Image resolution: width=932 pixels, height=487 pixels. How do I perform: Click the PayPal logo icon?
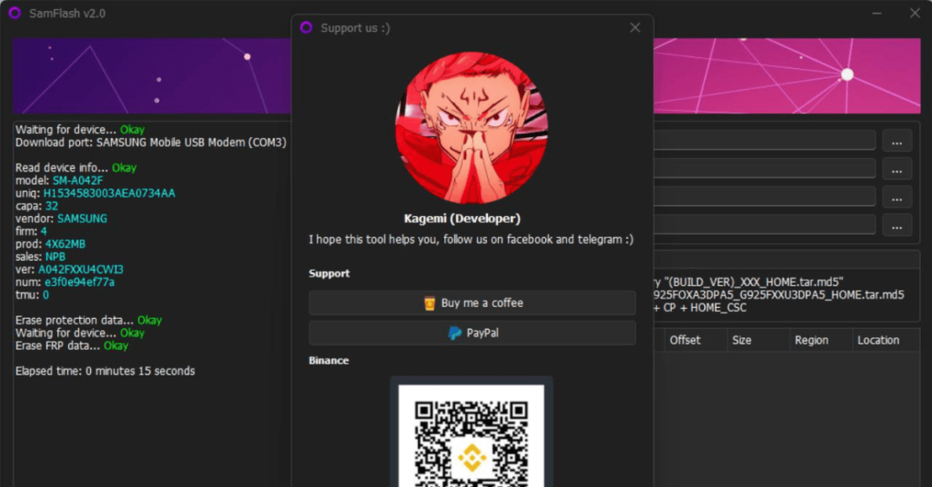(x=455, y=333)
